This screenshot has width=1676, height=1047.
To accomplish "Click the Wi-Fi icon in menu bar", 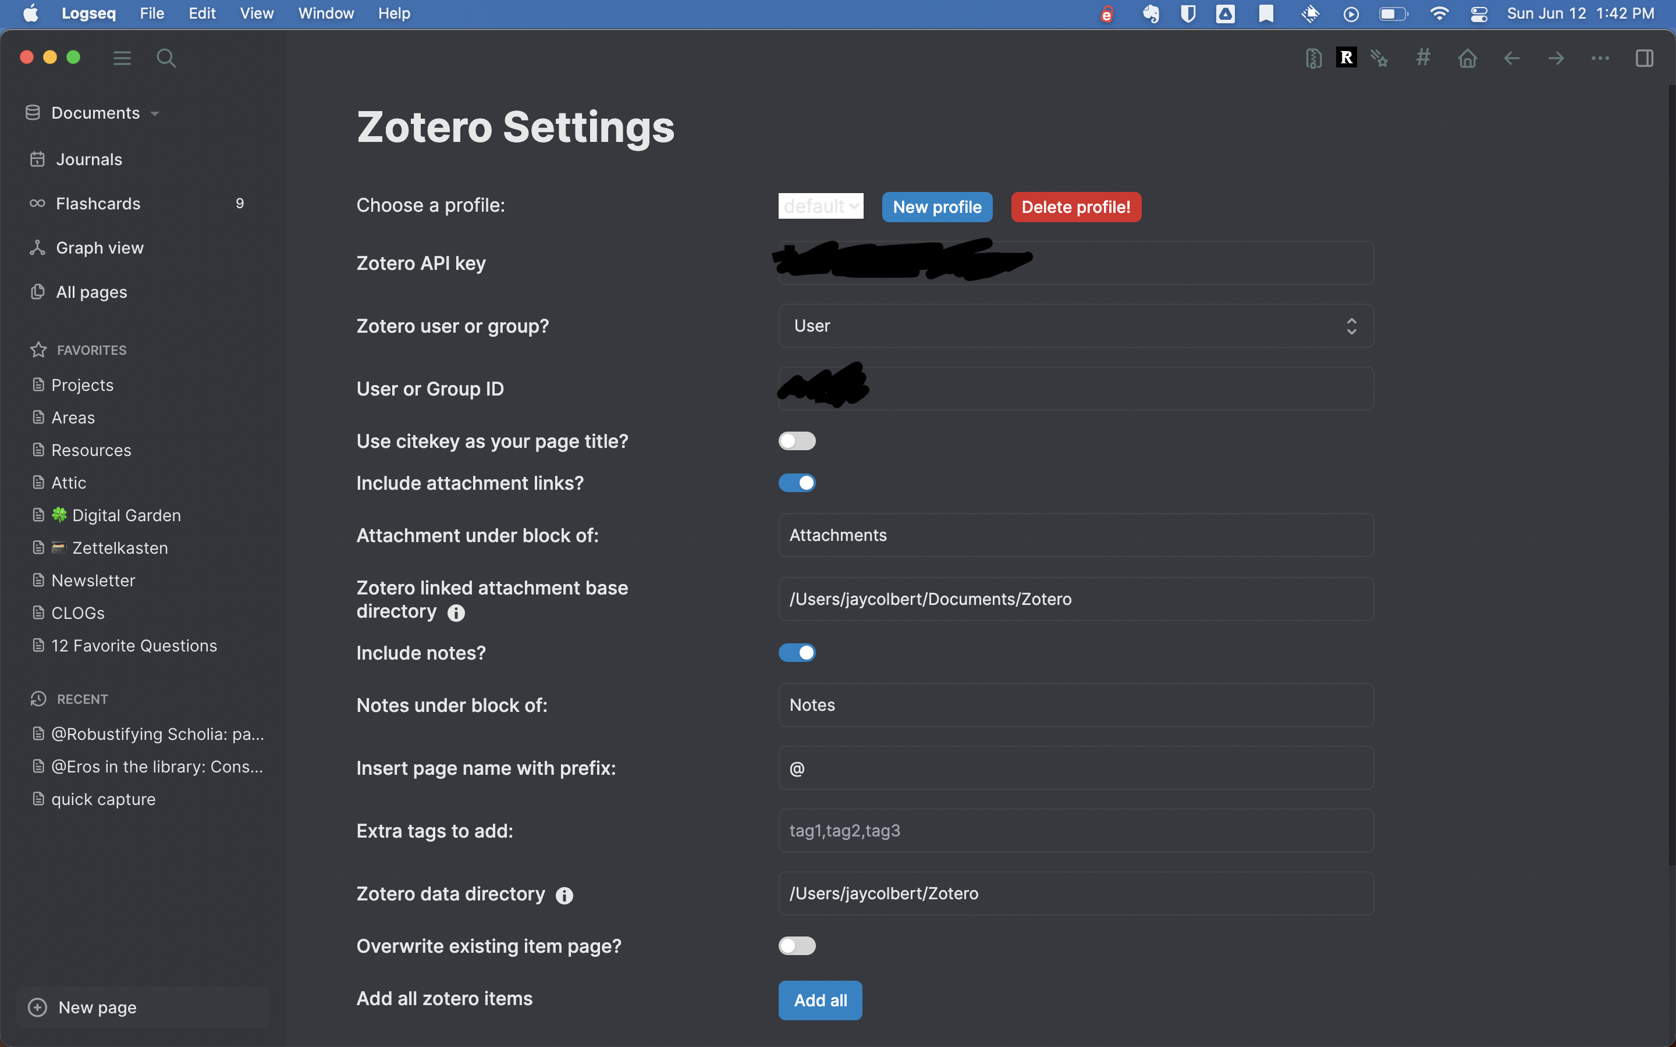I will [1439, 14].
